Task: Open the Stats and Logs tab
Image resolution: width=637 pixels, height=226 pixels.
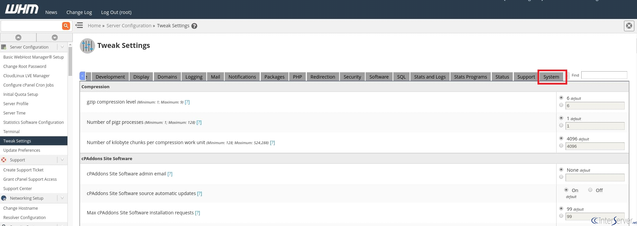Action: [x=430, y=77]
